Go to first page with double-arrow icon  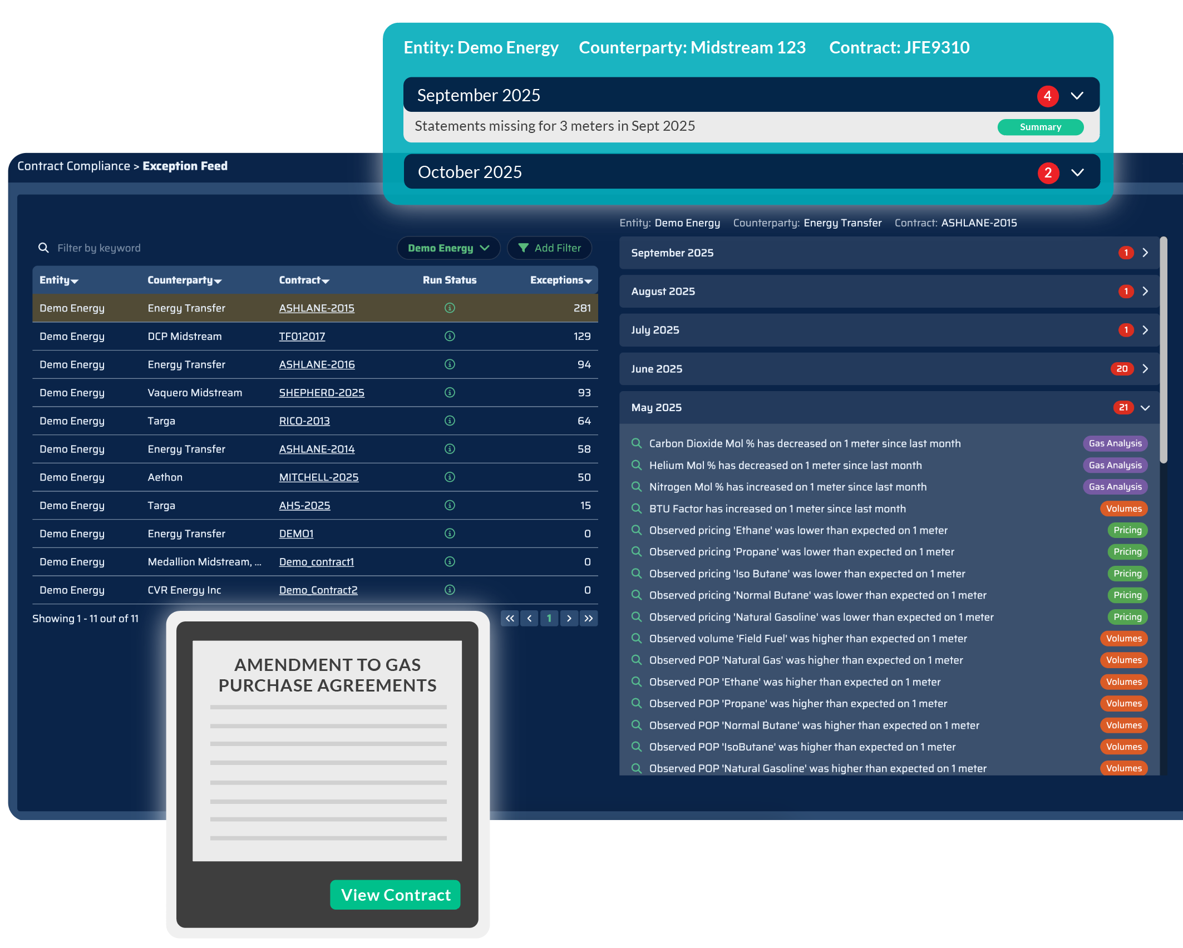[510, 618]
